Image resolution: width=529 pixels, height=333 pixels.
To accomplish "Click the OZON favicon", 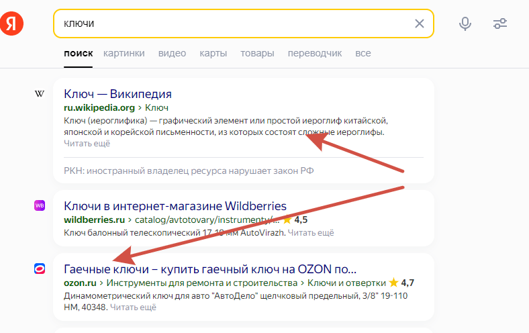I will (40, 269).
